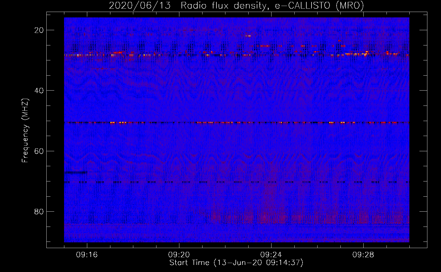
Task: Click the plot title text at the top
Action: tap(236, 6)
